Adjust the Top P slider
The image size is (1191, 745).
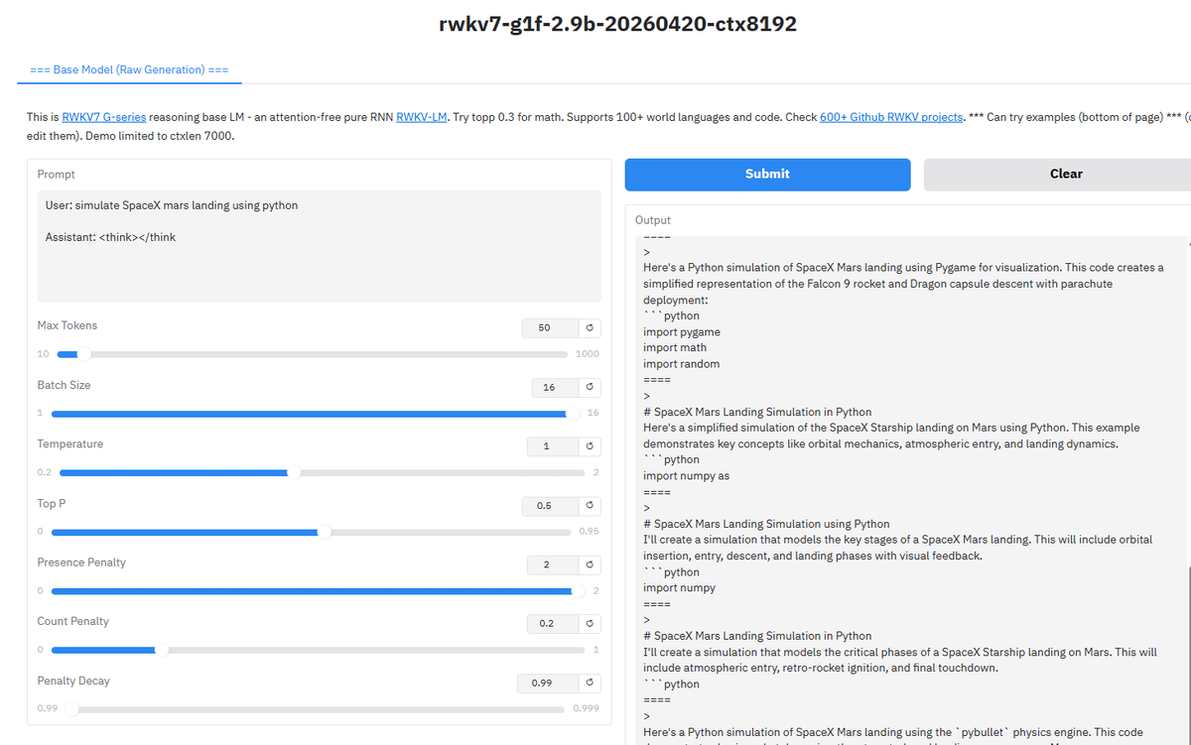click(312, 532)
